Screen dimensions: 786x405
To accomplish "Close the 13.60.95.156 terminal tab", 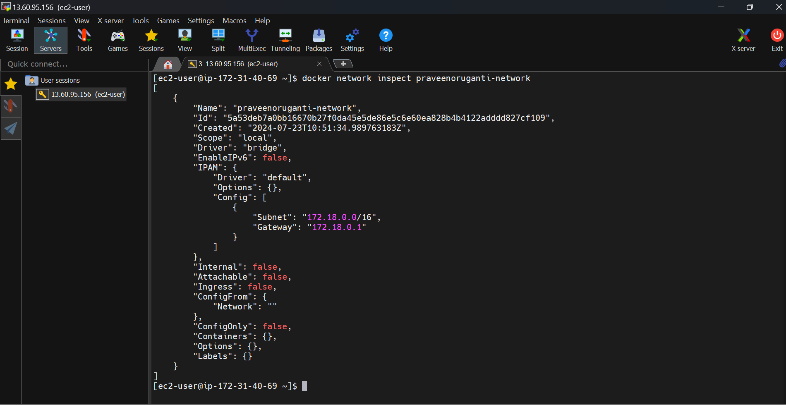I will [319, 64].
